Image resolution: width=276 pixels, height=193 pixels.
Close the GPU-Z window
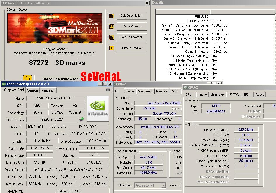[110, 84]
